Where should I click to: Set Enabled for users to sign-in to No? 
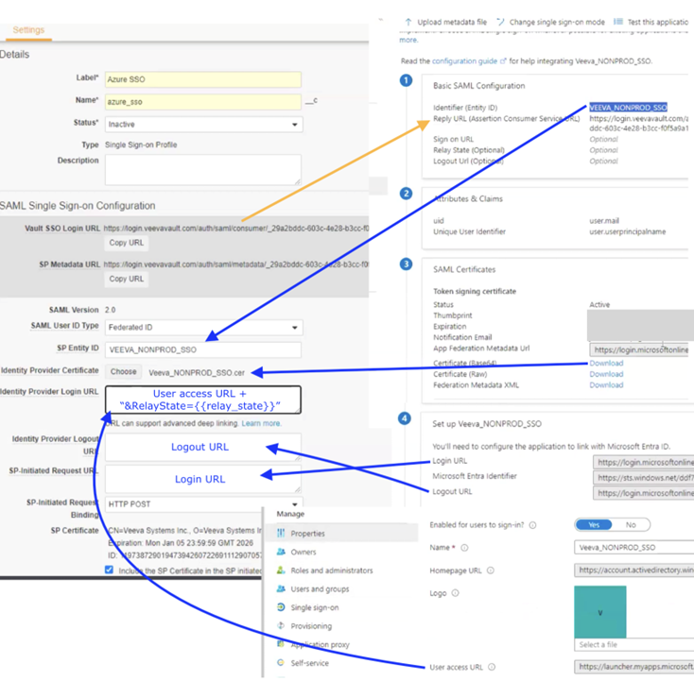pyautogui.click(x=631, y=525)
